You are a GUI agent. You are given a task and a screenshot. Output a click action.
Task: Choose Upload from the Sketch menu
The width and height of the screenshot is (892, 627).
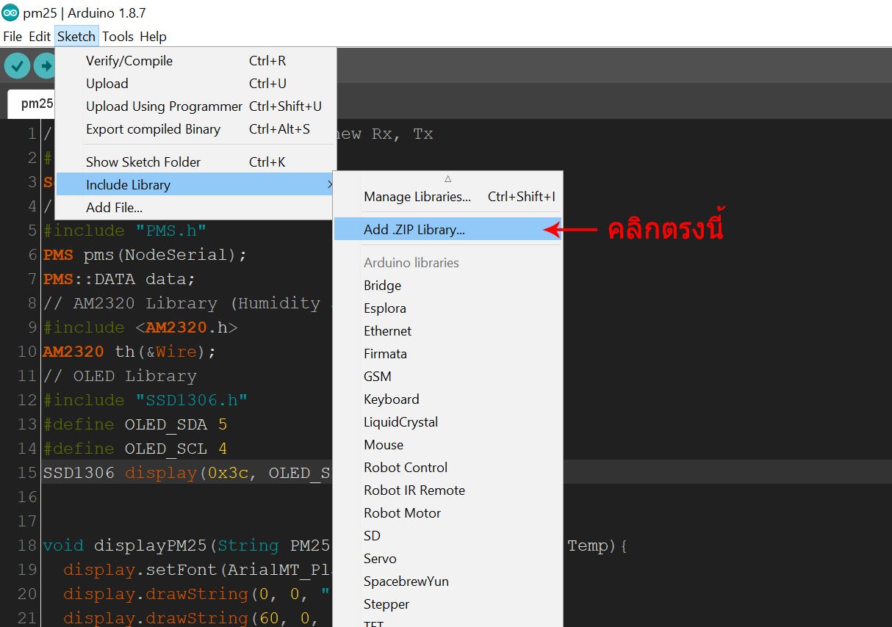(x=195, y=84)
